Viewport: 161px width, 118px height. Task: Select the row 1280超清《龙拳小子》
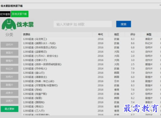[x=91, y=60]
